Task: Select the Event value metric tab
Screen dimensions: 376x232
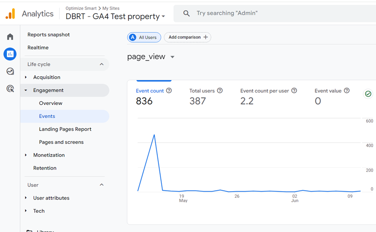Action: [332, 97]
